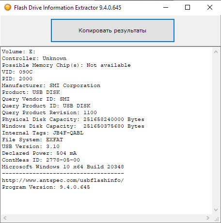This screenshot has height=223, width=221.
Task: Click 'Query Vendor ID: SMI' line
Action: (36, 99)
